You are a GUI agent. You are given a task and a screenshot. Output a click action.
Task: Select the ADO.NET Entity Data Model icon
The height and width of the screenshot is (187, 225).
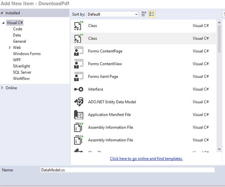pyautogui.click(x=78, y=102)
